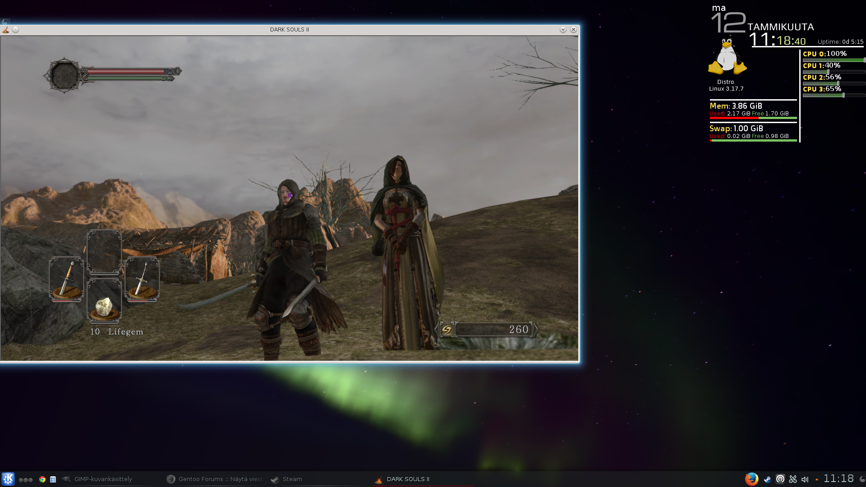This screenshot has height=487, width=866.
Task: Click the 'Mem: 3.86 GiB' label
Action: click(x=736, y=106)
